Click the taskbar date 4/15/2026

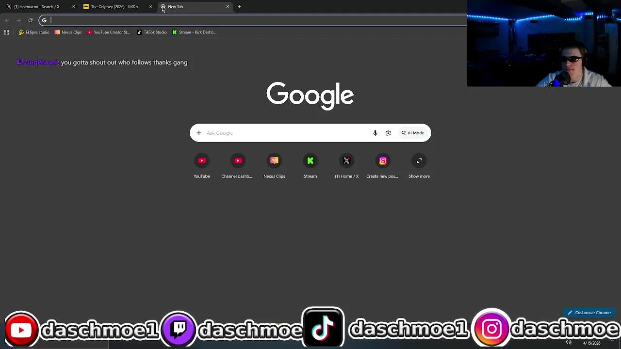pos(591,343)
